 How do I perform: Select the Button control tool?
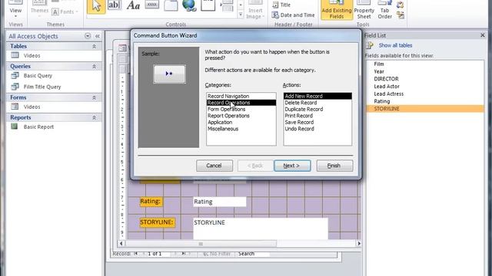[x=152, y=5]
